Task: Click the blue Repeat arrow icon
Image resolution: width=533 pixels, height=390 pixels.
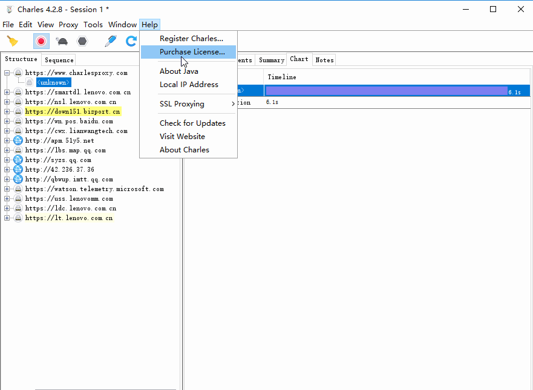Action: point(131,41)
